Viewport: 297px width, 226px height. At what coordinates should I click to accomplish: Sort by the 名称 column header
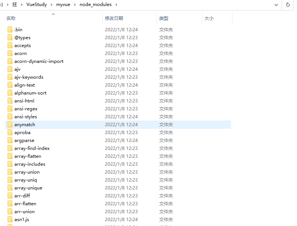(11, 18)
